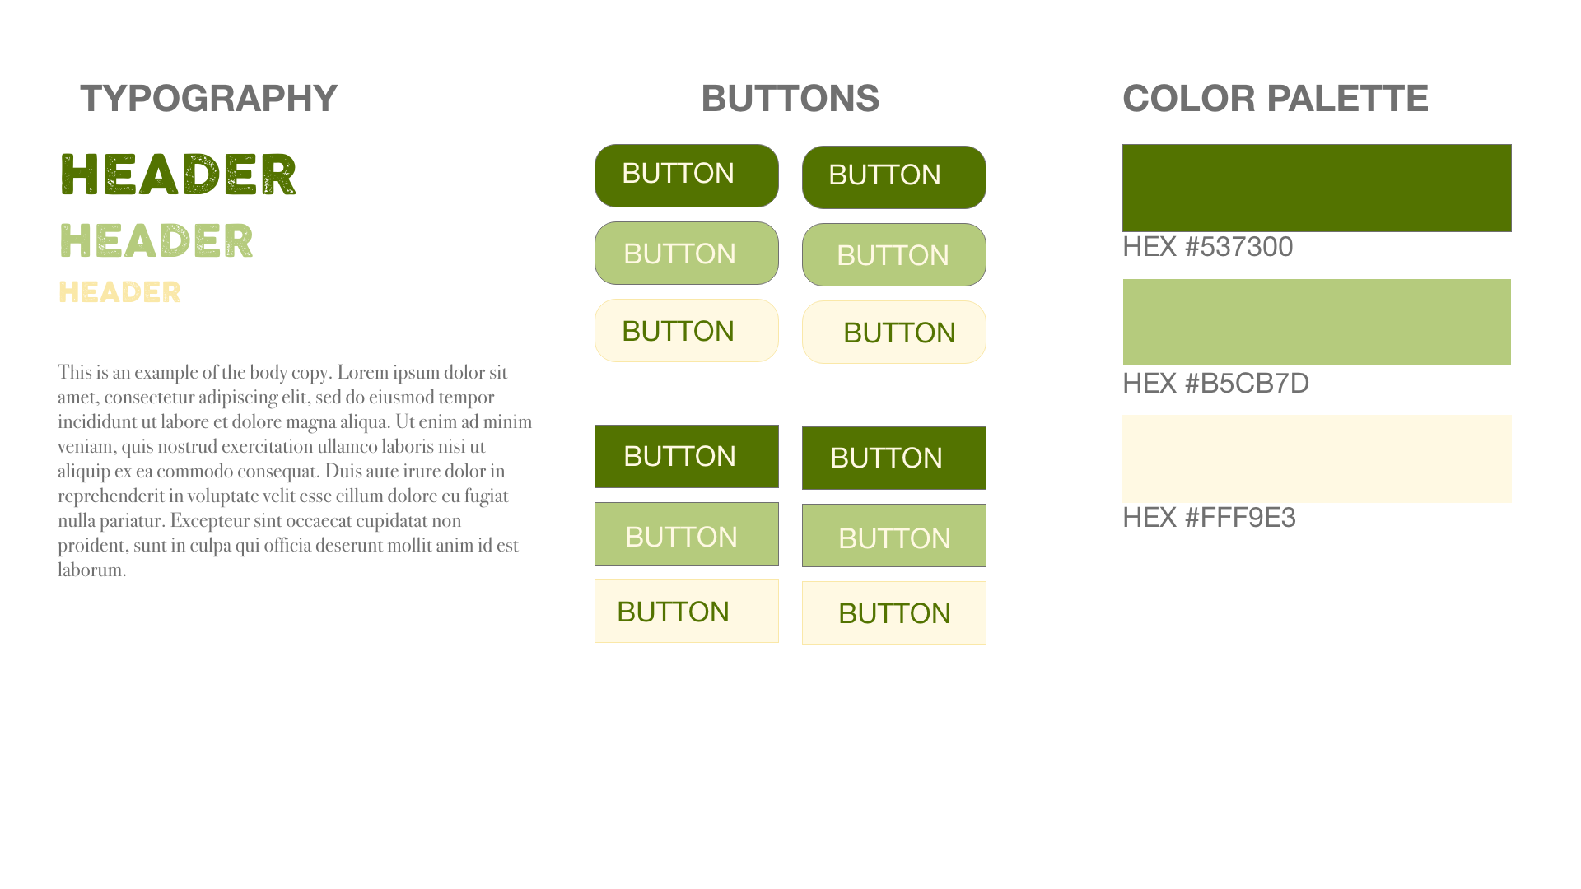Viewport: 1581px width, 889px height.
Task: Click the small cream HEADER text
Action: (x=120, y=291)
